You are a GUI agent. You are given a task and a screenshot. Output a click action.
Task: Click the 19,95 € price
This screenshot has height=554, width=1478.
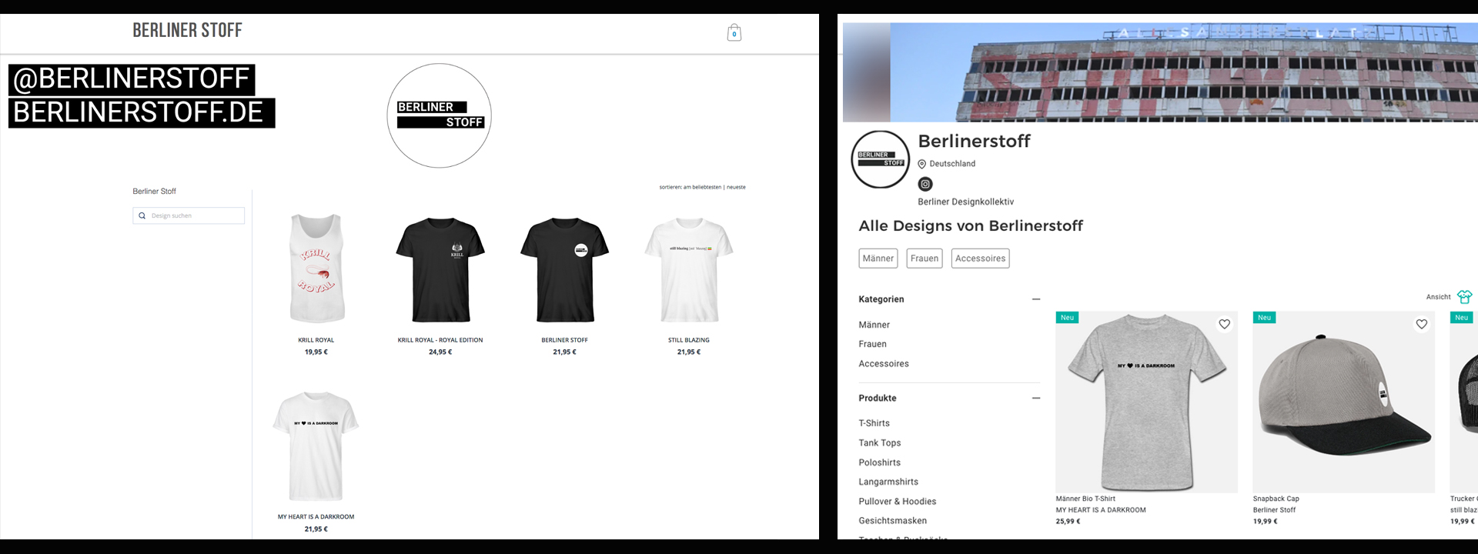pos(316,352)
